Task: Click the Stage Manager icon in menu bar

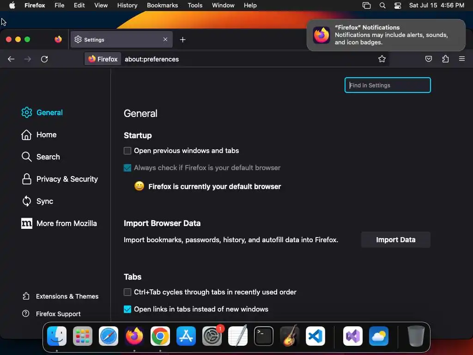Action: point(366,6)
